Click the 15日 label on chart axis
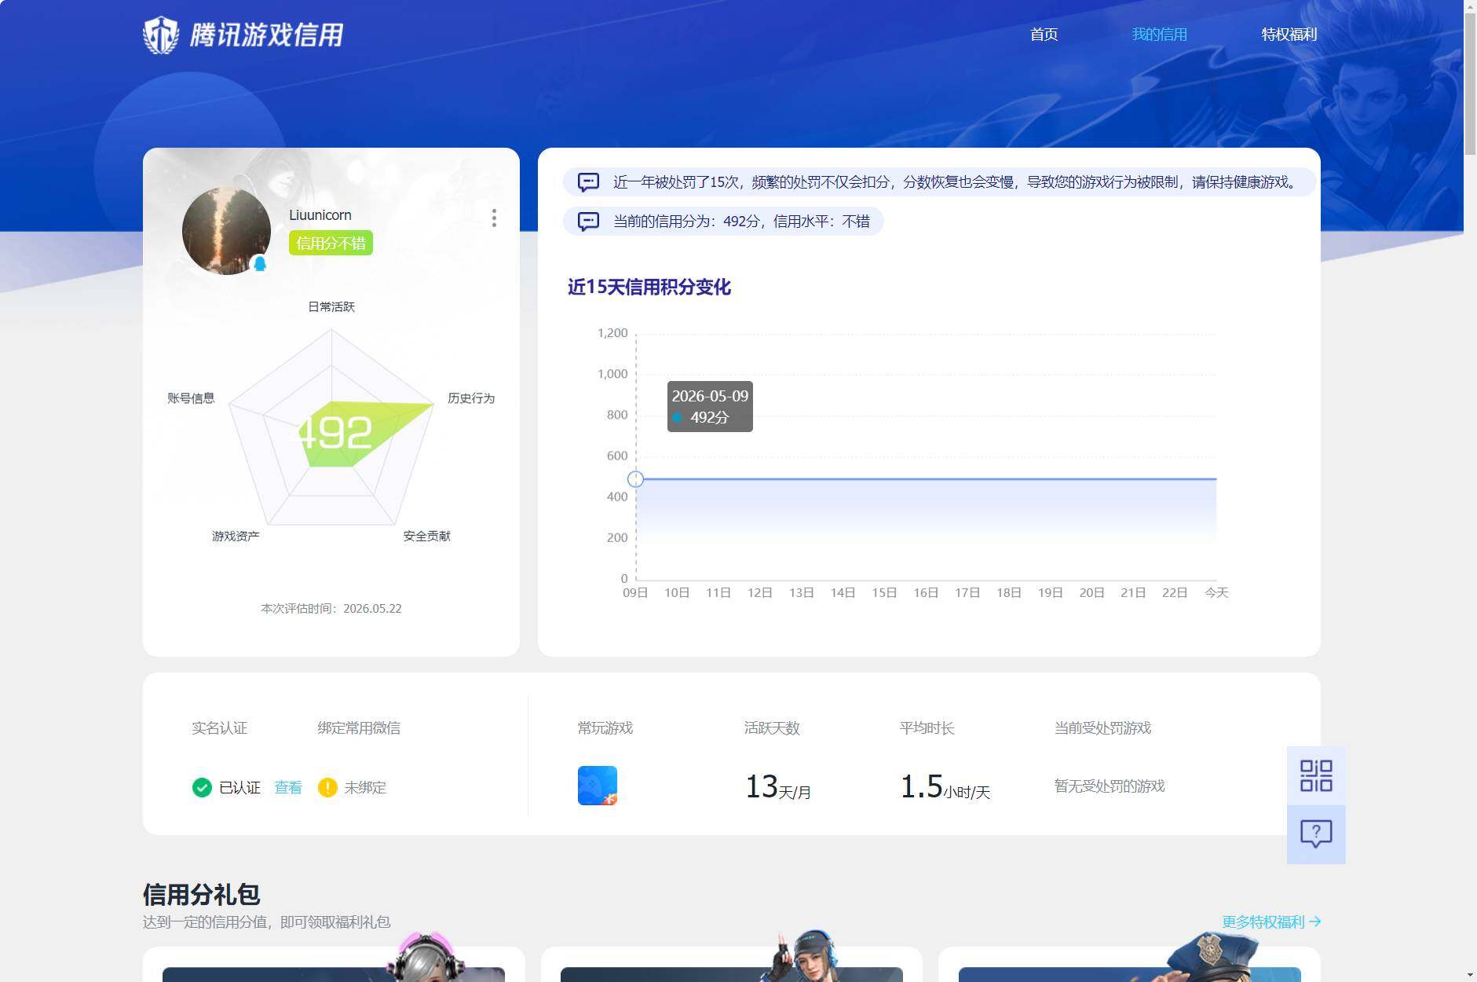Viewport: 1477px width, 982px height. tap(884, 592)
